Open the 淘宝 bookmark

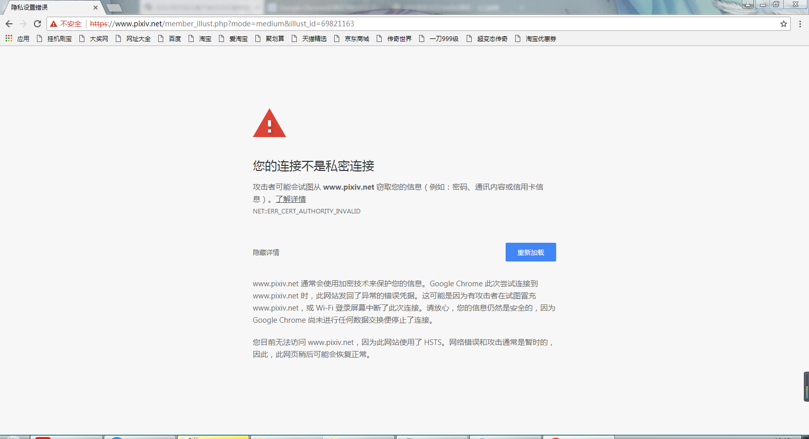tap(200, 38)
